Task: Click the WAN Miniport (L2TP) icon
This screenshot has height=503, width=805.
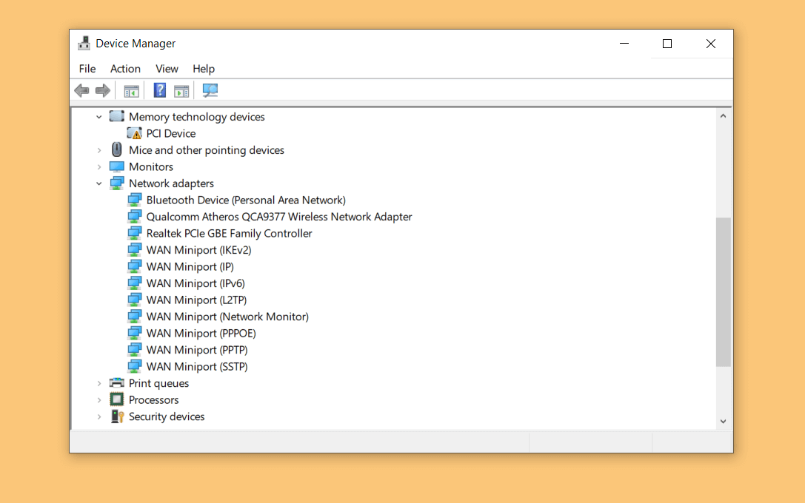Action: (x=135, y=300)
